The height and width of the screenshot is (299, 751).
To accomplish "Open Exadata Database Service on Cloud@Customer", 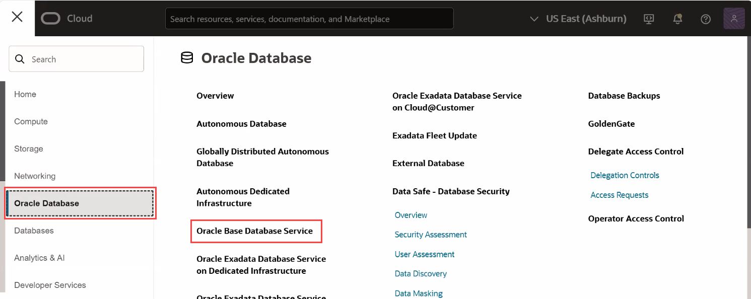I will [457, 102].
